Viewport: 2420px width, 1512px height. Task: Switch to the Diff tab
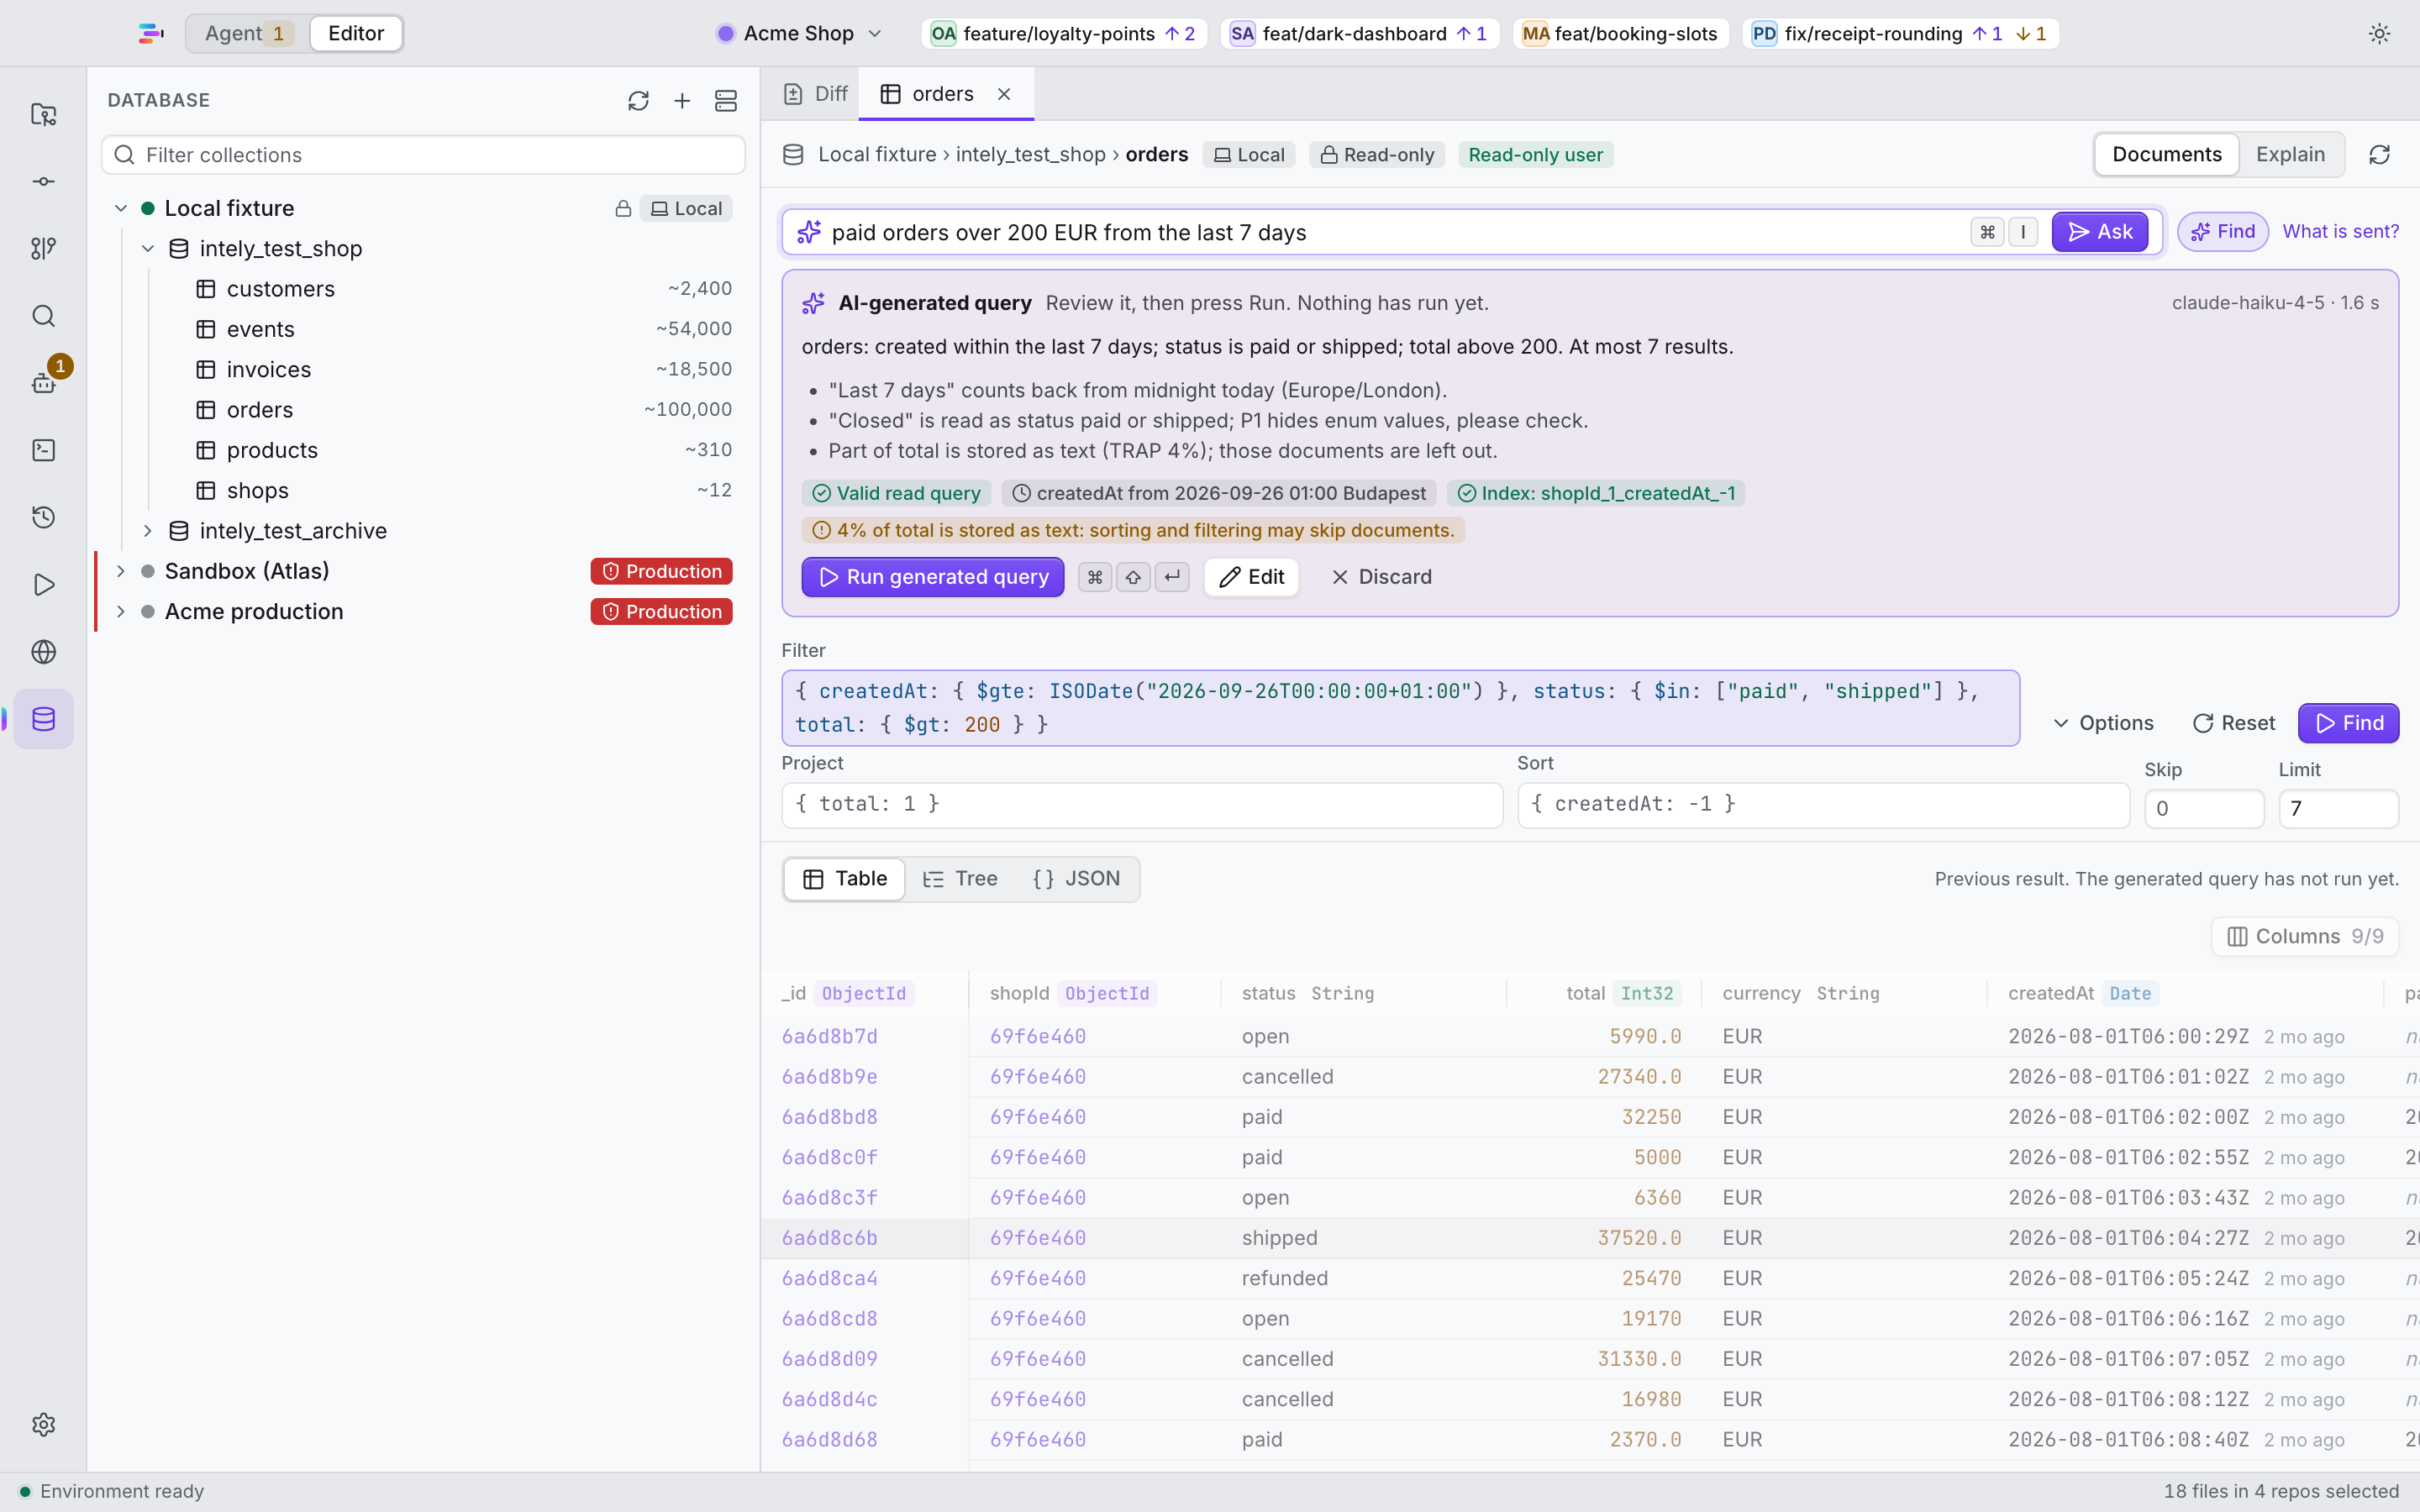click(816, 94)
